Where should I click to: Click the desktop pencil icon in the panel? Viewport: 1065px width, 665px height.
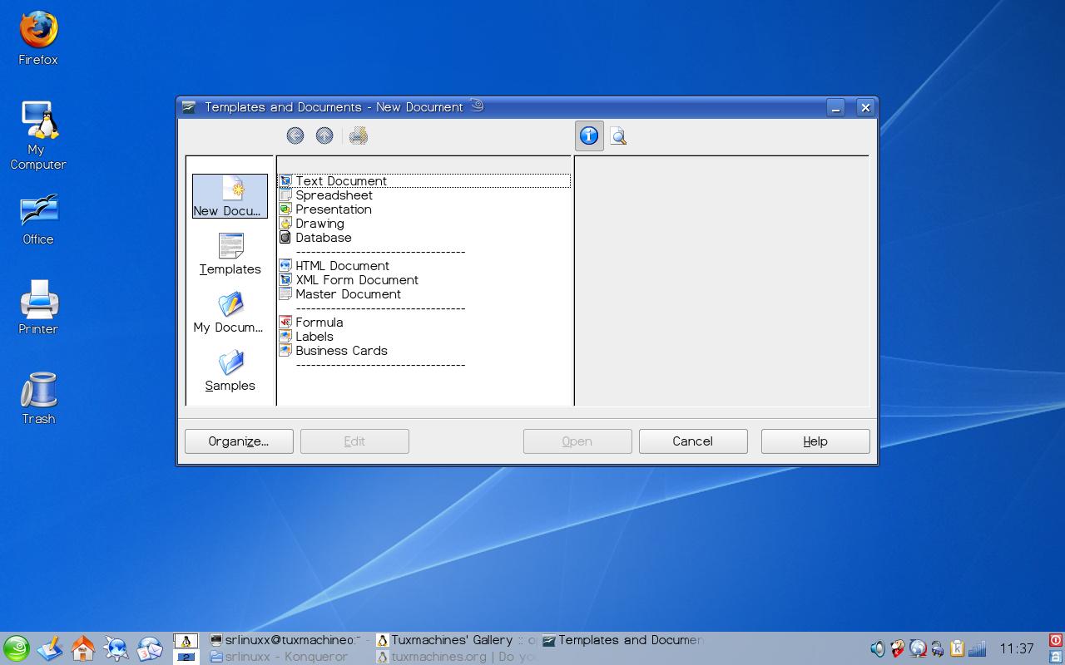click(x=50, y=648)
